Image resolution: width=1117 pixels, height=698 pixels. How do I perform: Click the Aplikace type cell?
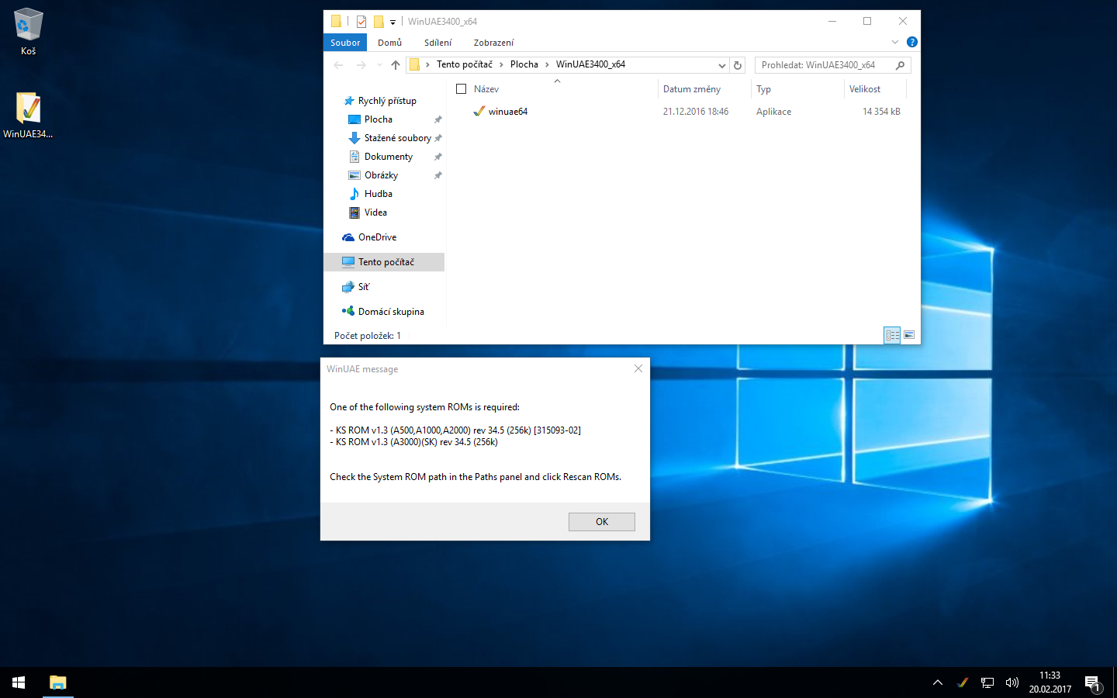coord(774,112)
